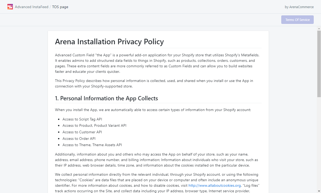This screenshot has height=193, width=321.
Task: Click 'Access to Theme, Theme Assets API' item
Action: 92,145
